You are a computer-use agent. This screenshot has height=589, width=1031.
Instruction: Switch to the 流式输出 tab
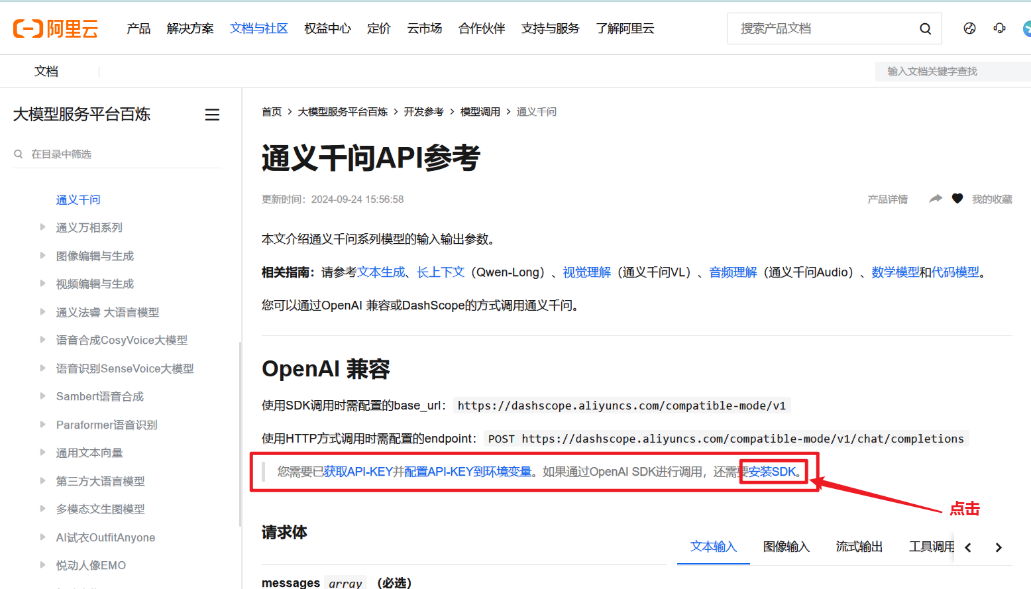point(859,547)
